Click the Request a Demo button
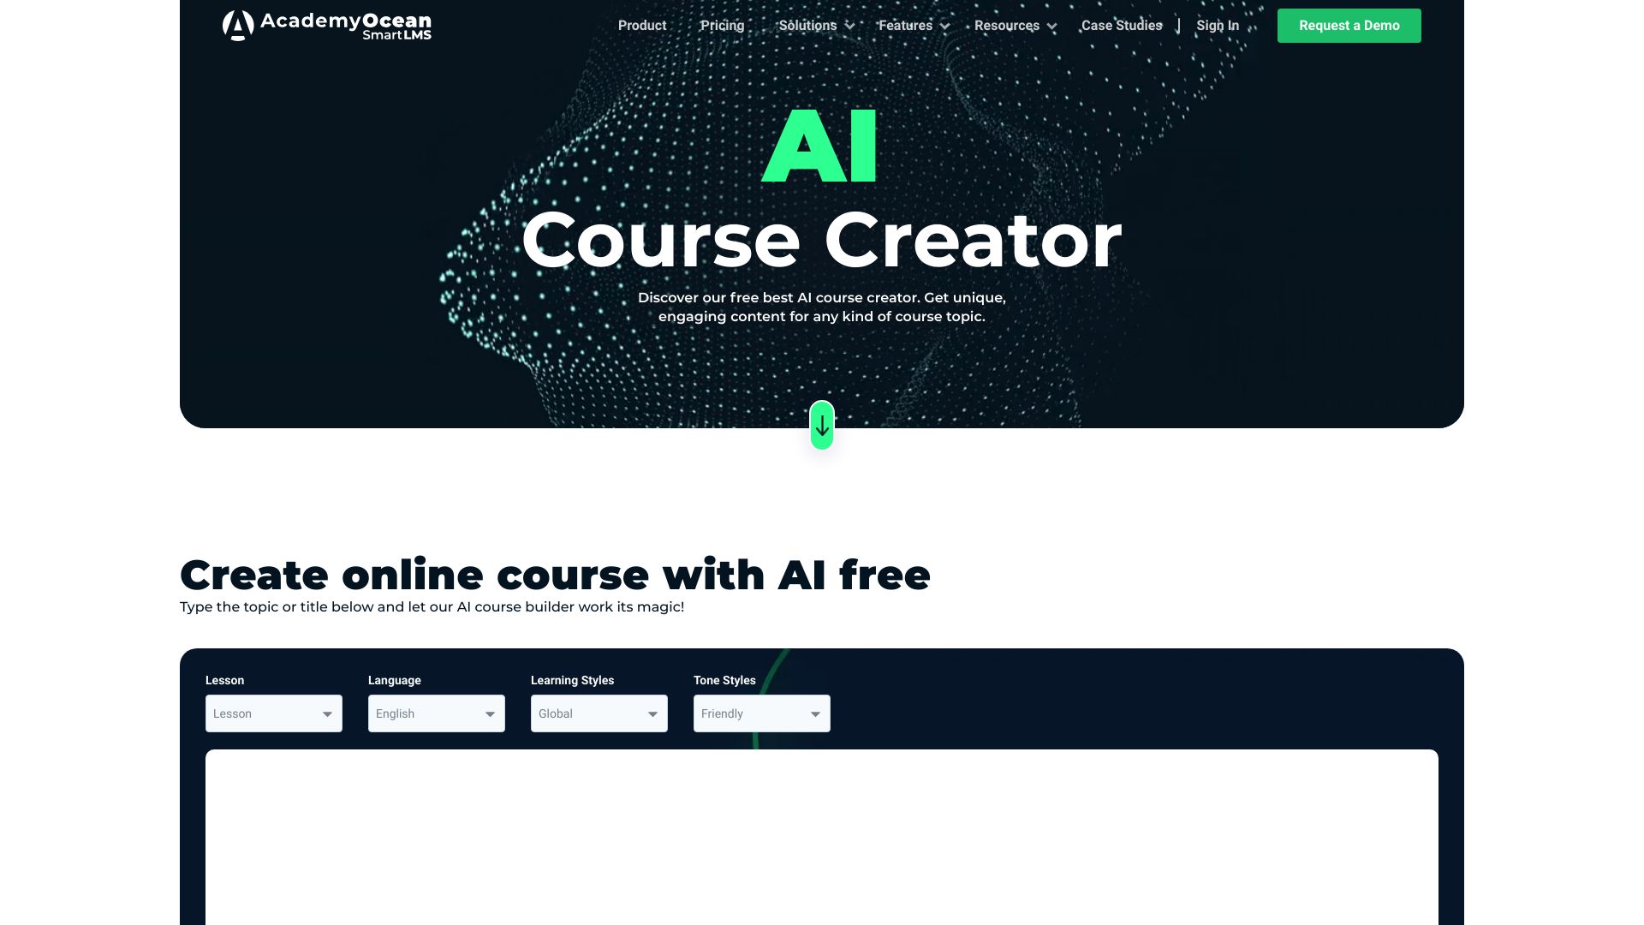This screenshot has height=925, width=1644. (1349, 25)
